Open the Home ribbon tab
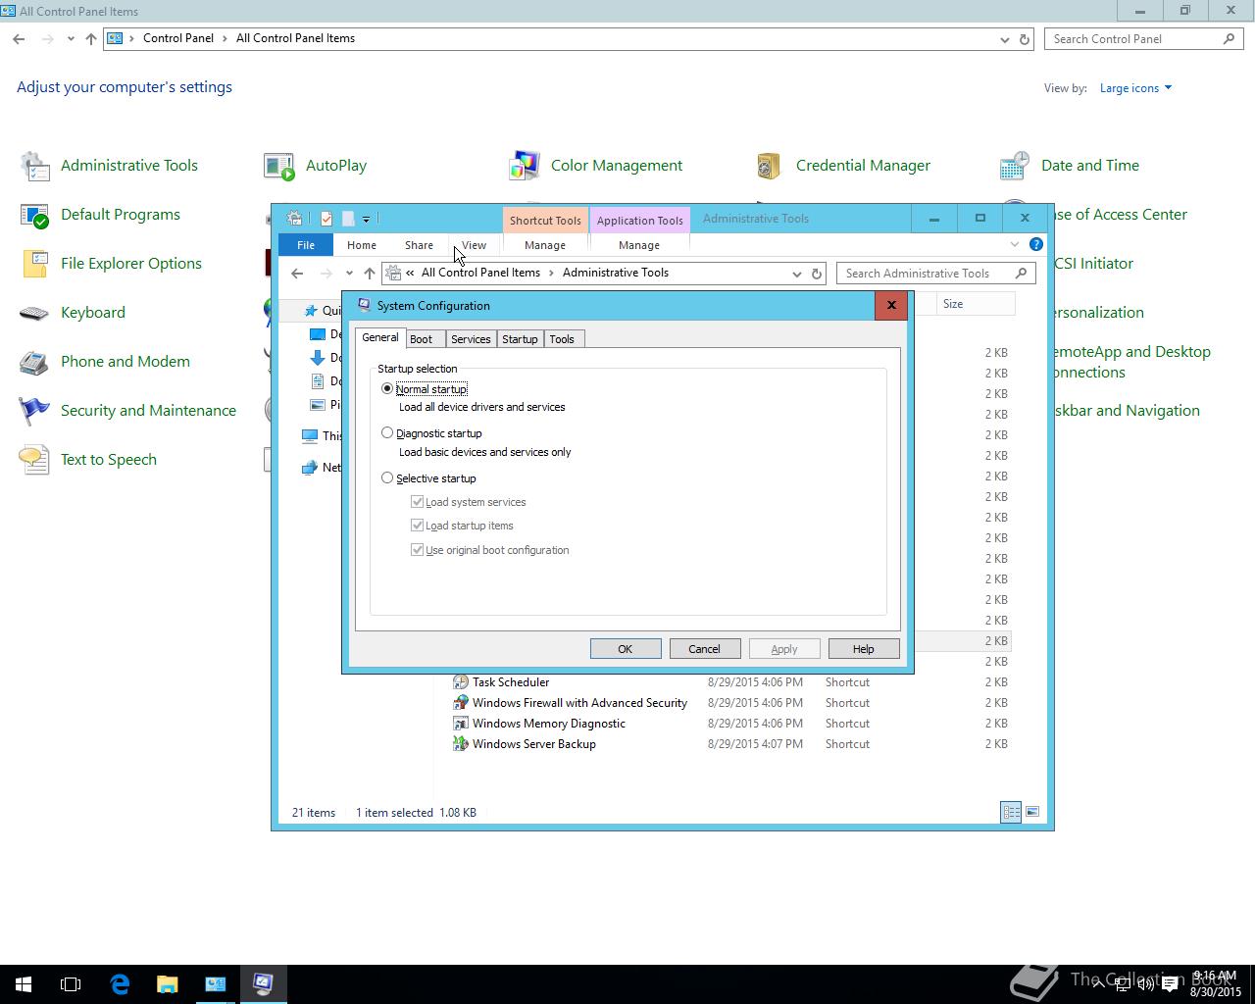The width and height of the screenshot is (1255, 1004). point(362,245)
